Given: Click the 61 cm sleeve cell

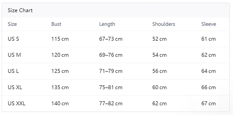Looking at the screenshot, I should [x=209, y=39].
